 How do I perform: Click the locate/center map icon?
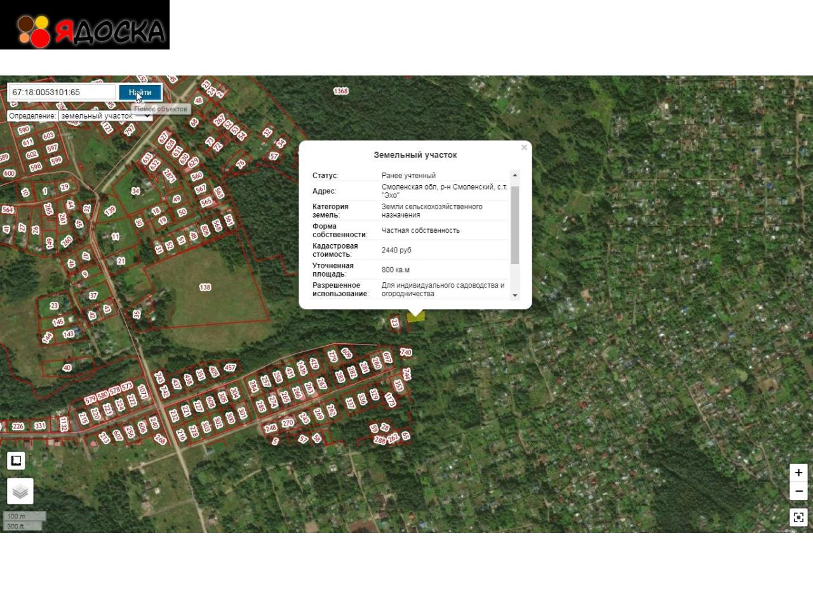(798, 517)
